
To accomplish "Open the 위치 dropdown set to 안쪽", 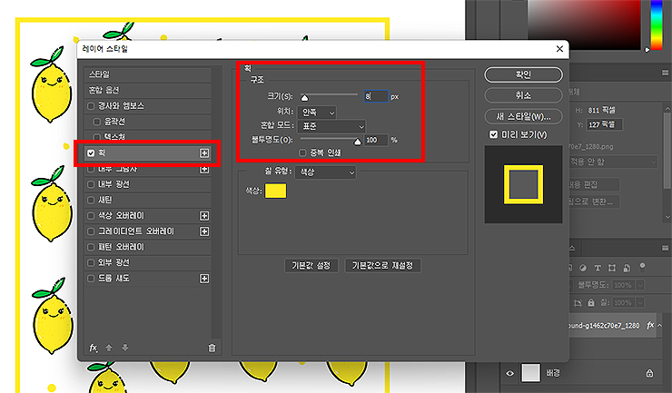I will (x=317, y=113).
